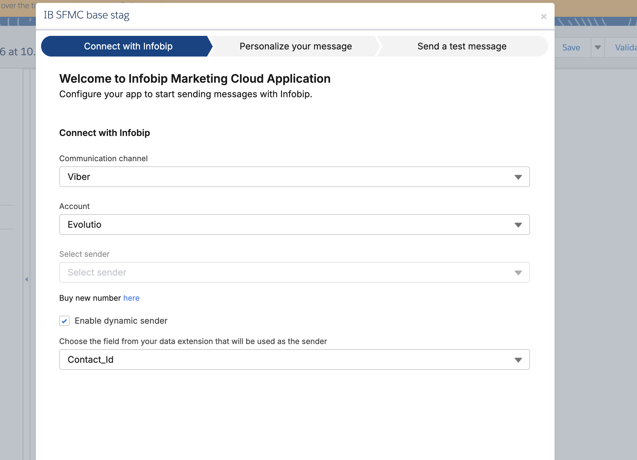
Task: Click the Select sender input field
Action: (226, 272)
